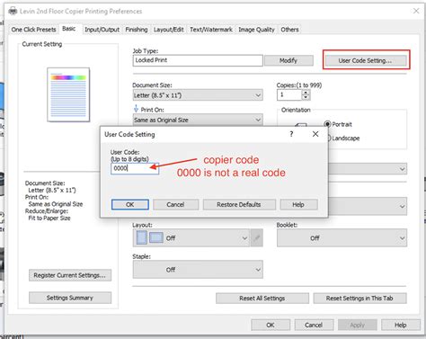Click the question mark help icon in User Code Setting

click(x=291, y=134)
